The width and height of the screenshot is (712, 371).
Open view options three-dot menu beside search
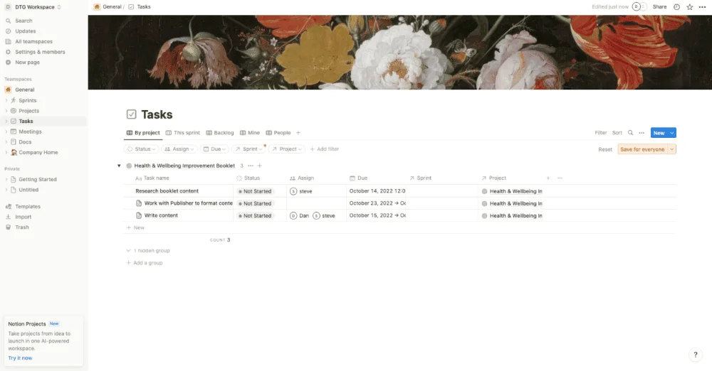click(x=642, y=133)
